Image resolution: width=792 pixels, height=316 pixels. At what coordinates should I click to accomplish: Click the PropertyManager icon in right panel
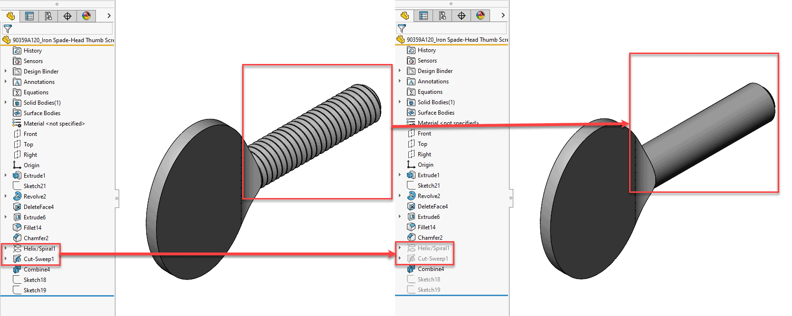point(424,16)
